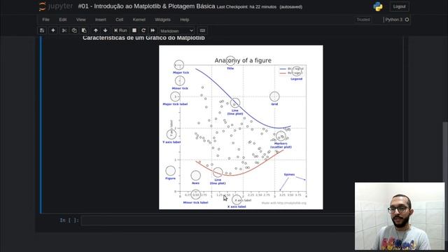Open the command palette keyboard icon
Image resolution: width=448 pixels, height=252 pixels.
click(202, 31)
